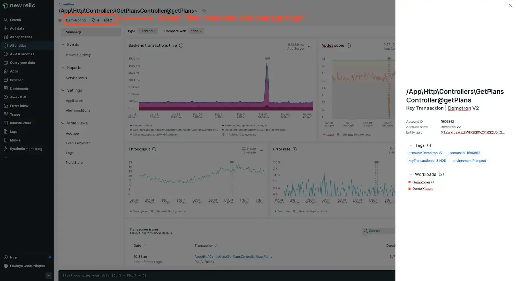Viewport: 516px width, 281px height.
Task: Click the info icon beside Throughput
Action: pyautogui.click(x=154, y=149)
